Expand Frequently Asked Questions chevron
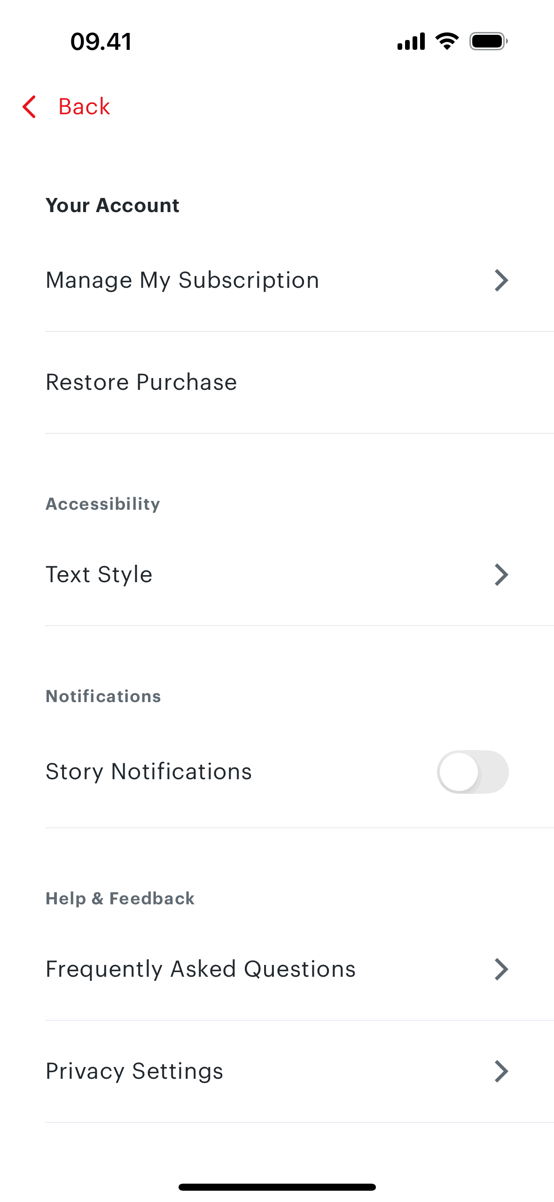Image resolution: width=554 pixels, height=1202 pixels. (501, 969)
